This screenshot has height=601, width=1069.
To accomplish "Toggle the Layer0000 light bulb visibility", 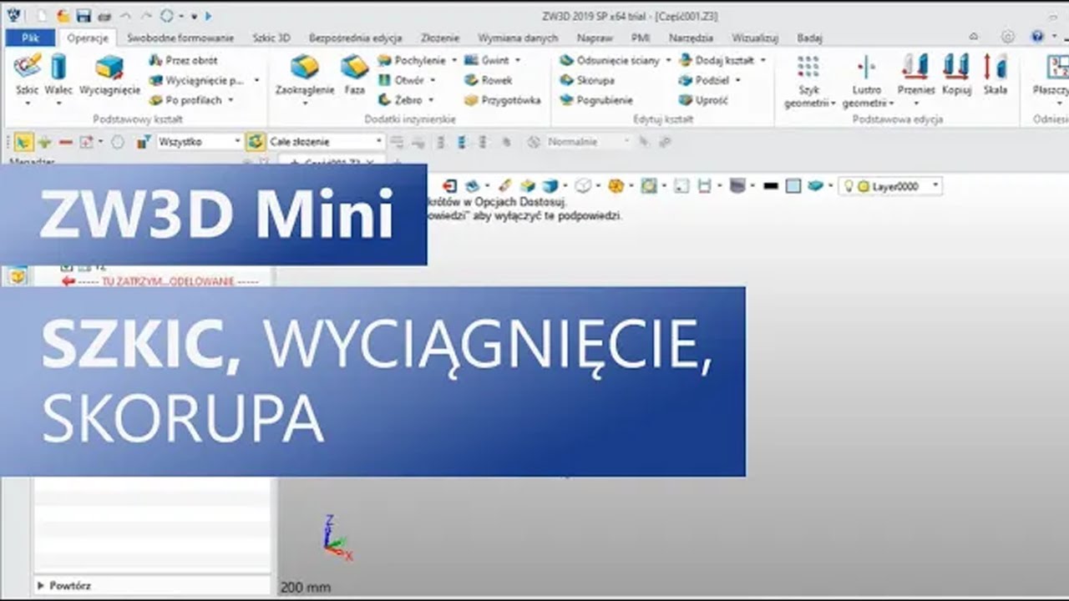I will pos(849,186).
